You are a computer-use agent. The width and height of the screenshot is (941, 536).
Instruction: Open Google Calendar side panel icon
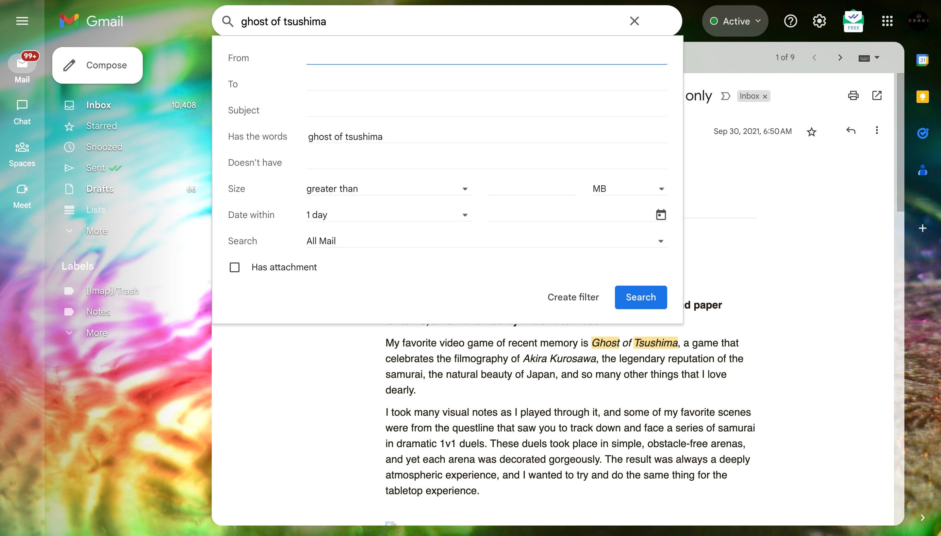(x=922, y=60)
